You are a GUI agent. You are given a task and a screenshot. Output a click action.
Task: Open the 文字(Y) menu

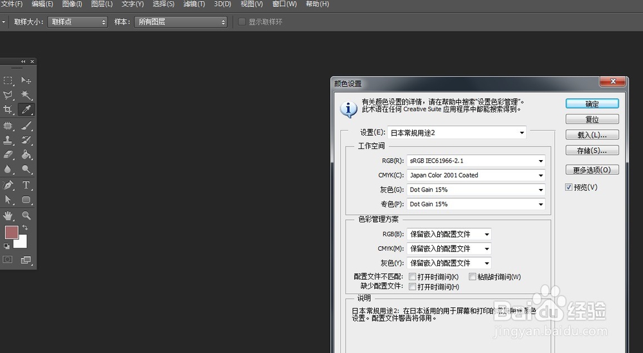(x=132, y=4)
